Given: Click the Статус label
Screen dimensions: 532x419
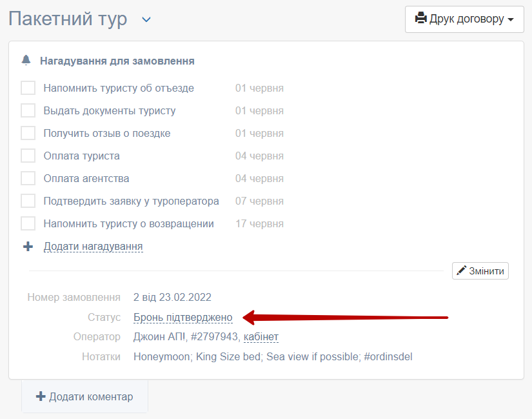Looking at the screenshot, I should (104, 317).
